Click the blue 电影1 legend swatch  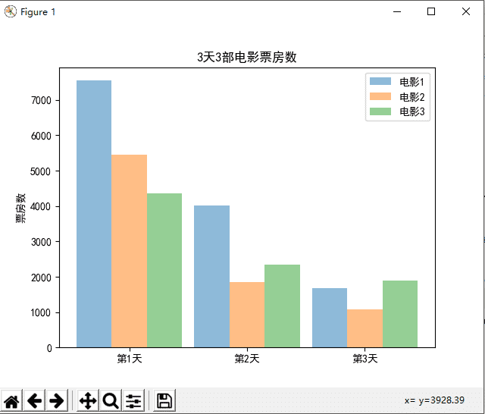[380, 81]
